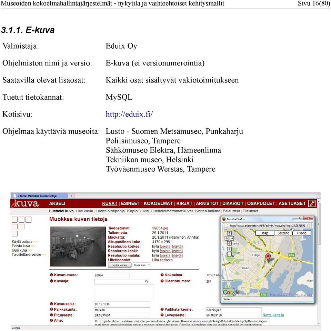Open help icon next to Aihe
The width and height of the screenshot is (331, 331).
[51, 320]
